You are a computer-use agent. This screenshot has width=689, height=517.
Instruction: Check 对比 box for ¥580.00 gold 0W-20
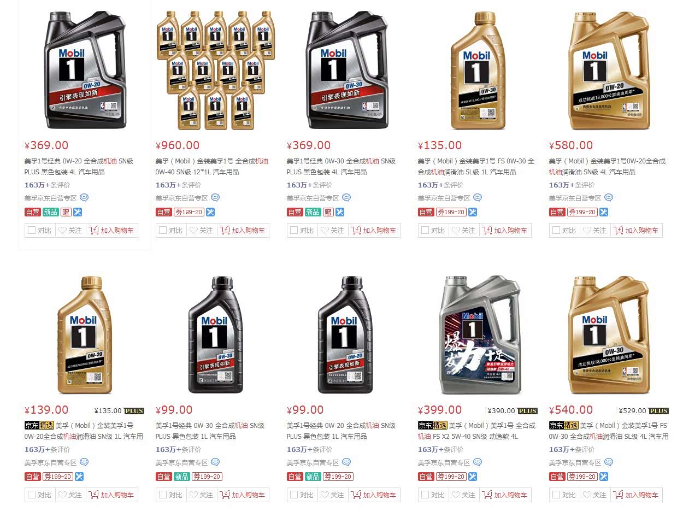556,231
